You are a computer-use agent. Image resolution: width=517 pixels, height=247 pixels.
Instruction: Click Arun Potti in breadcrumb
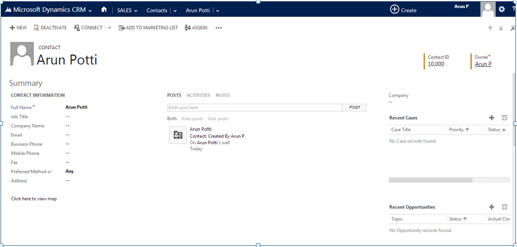[198, 10]
